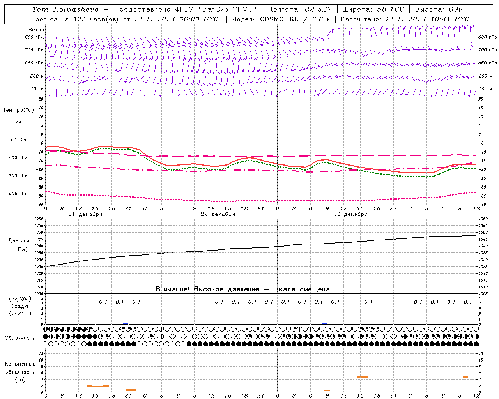The width and height of the screenshot is (499, 399).
Task: Click the "Давление" pressure panel label
Action: pyautogui.click(x=20, y=241)
